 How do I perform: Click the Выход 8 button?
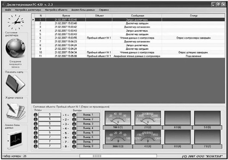88,146
